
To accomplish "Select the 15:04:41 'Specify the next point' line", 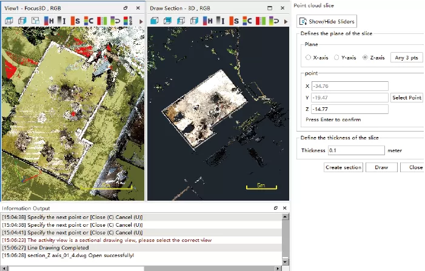I will (x=142, y=233).
